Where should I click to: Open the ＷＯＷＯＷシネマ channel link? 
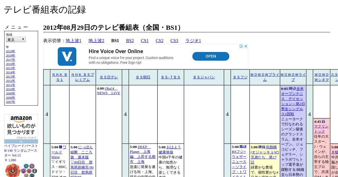pyautogui.click(x=322, y=77)
